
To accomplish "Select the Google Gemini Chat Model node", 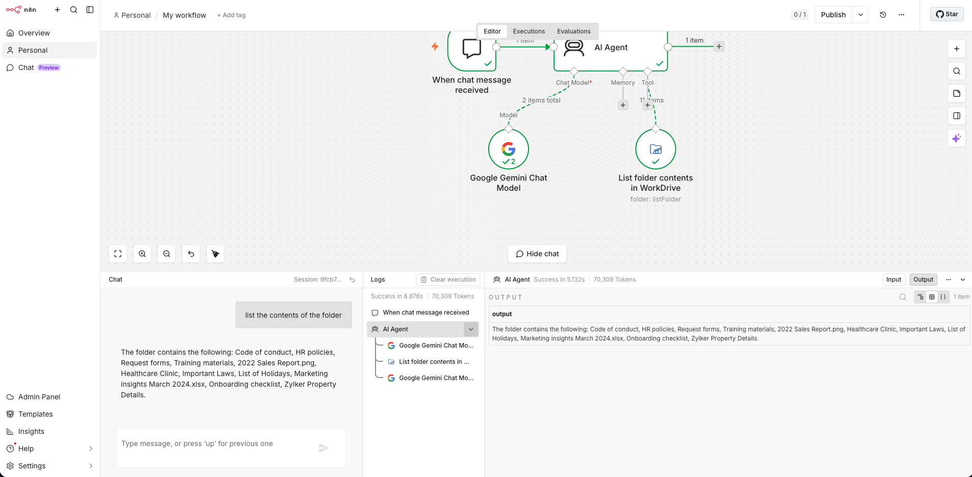I will pos(509,149).
